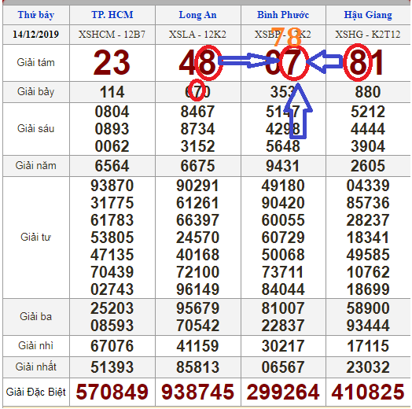Select the date 14/12/2019 cell

tap(36, 35)
